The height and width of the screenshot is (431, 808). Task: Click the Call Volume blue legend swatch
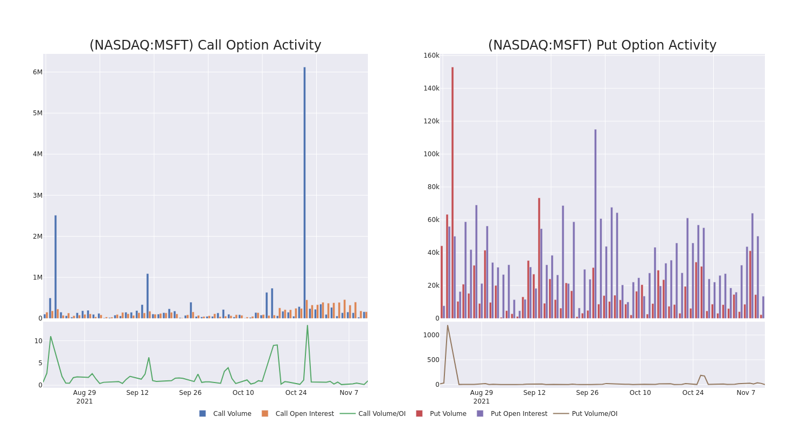pyautogui.click(x=203, y=414)
